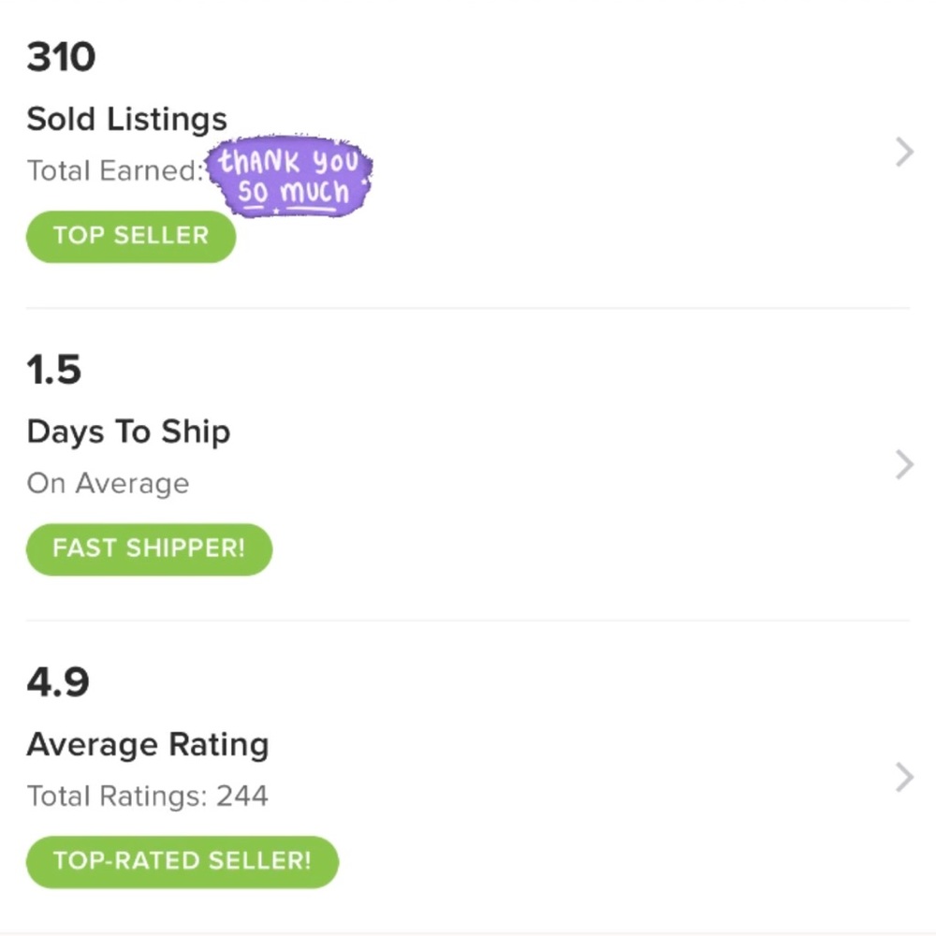Click the Total Earned label

pyautogui.click(x=114, y=171)
